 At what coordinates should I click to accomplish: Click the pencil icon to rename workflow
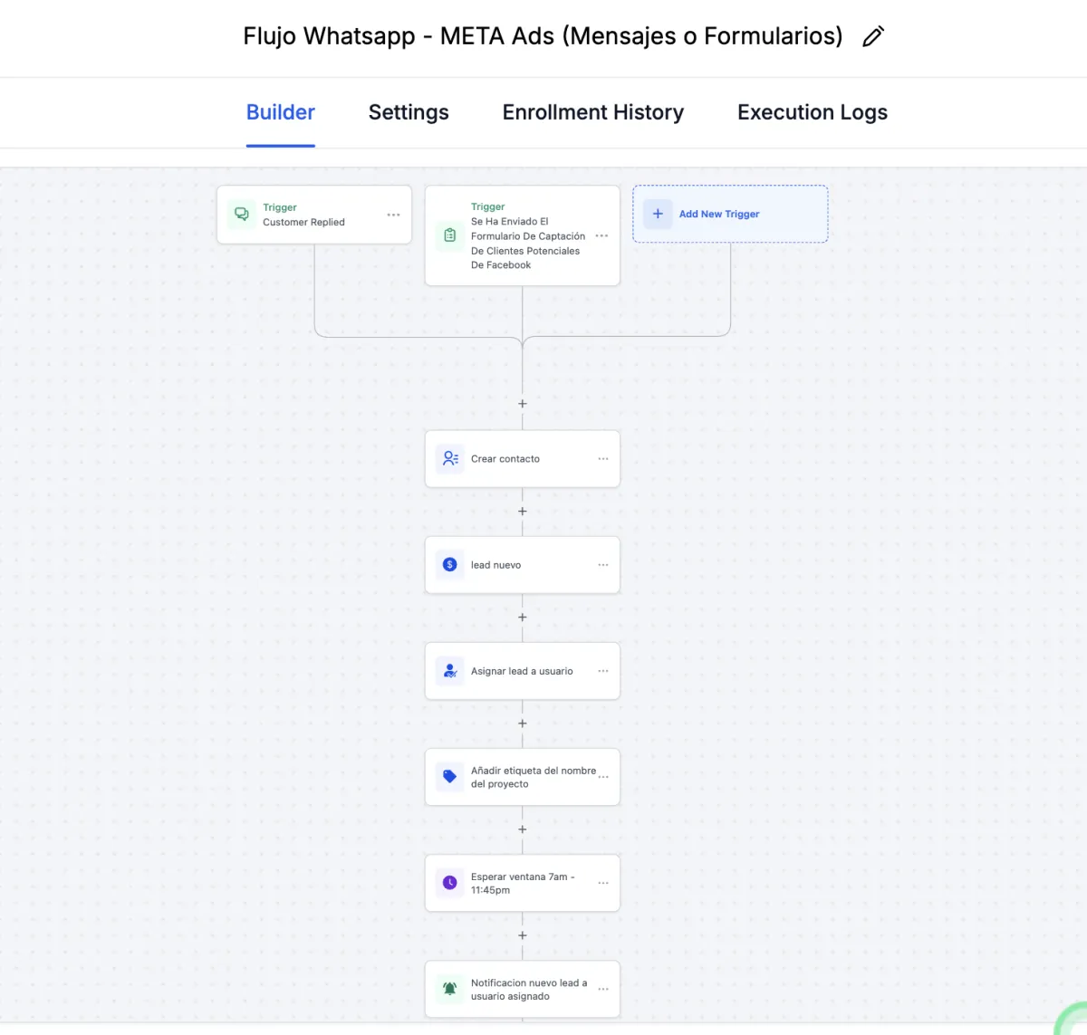coord(873,37)
